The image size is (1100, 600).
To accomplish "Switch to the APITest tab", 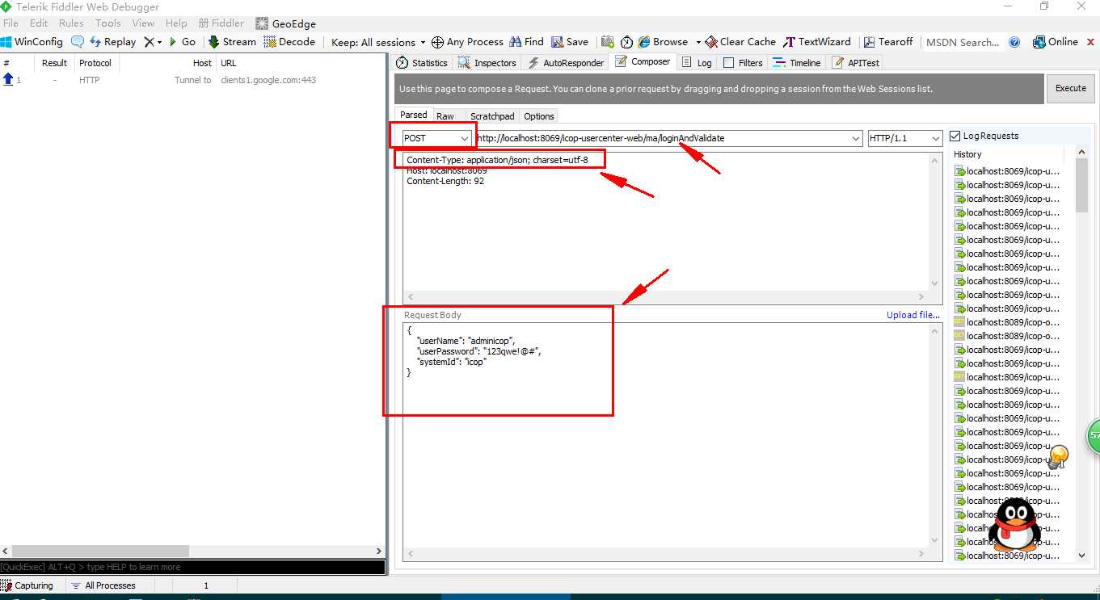I will click(x=856, y=62).
